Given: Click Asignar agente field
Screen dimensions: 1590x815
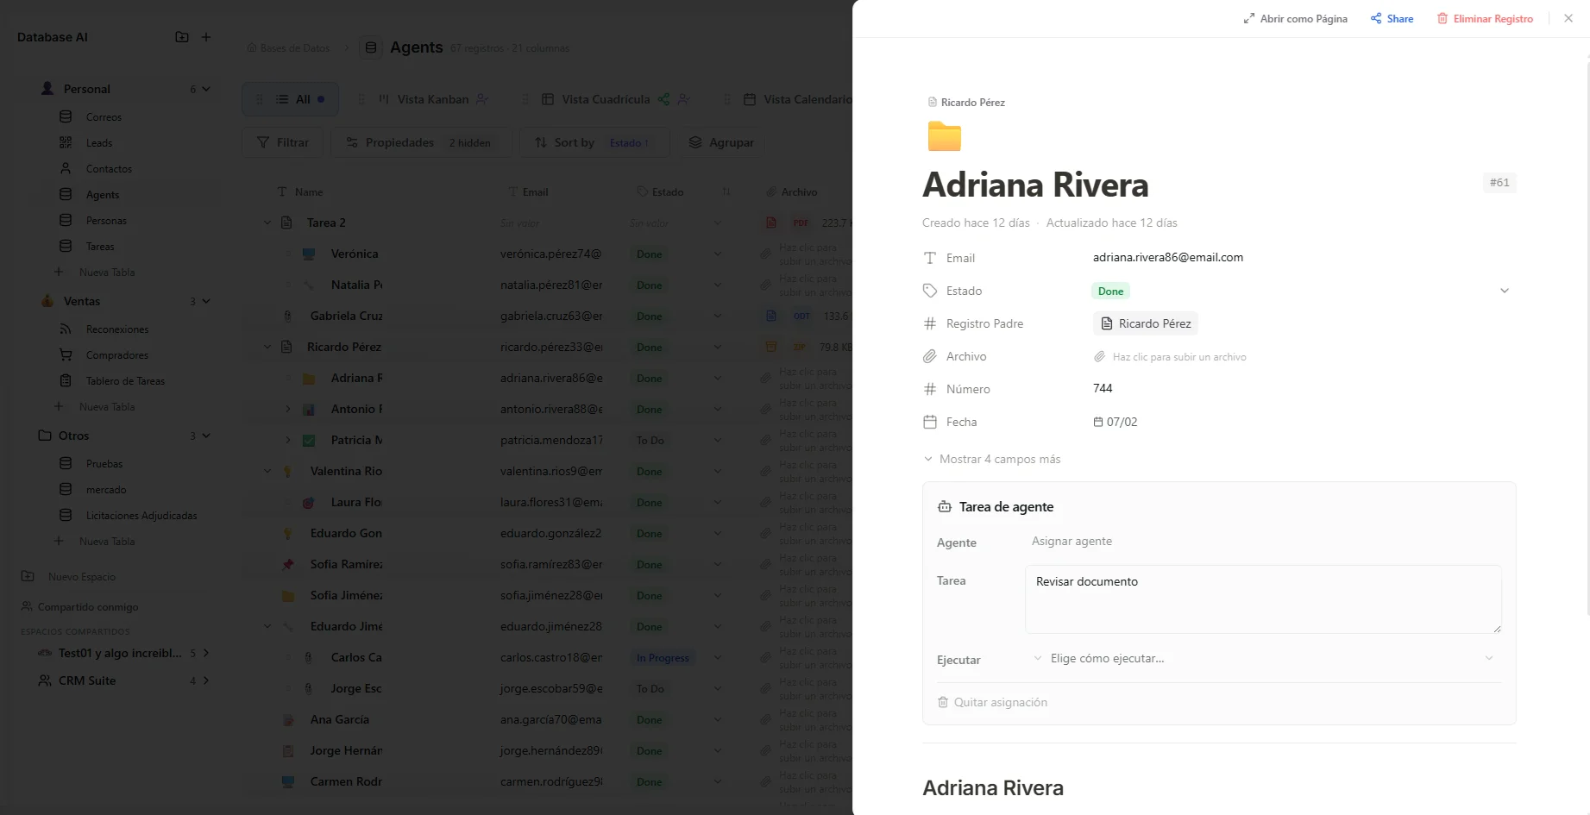Looking at the screenshot, I should (x=1072, y=541).
